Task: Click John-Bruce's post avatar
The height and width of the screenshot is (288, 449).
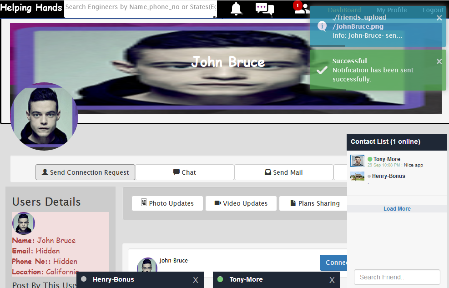Action: point(147,265)
